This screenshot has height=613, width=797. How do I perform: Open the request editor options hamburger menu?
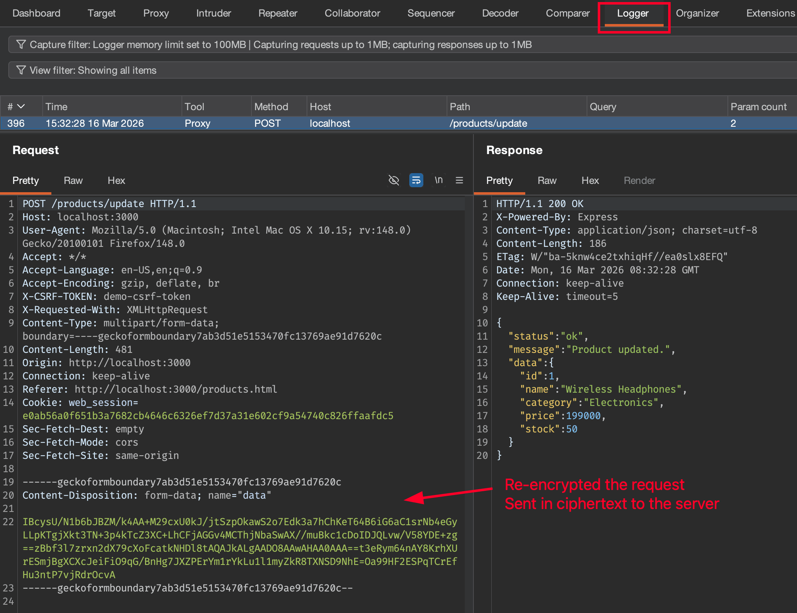459,180
